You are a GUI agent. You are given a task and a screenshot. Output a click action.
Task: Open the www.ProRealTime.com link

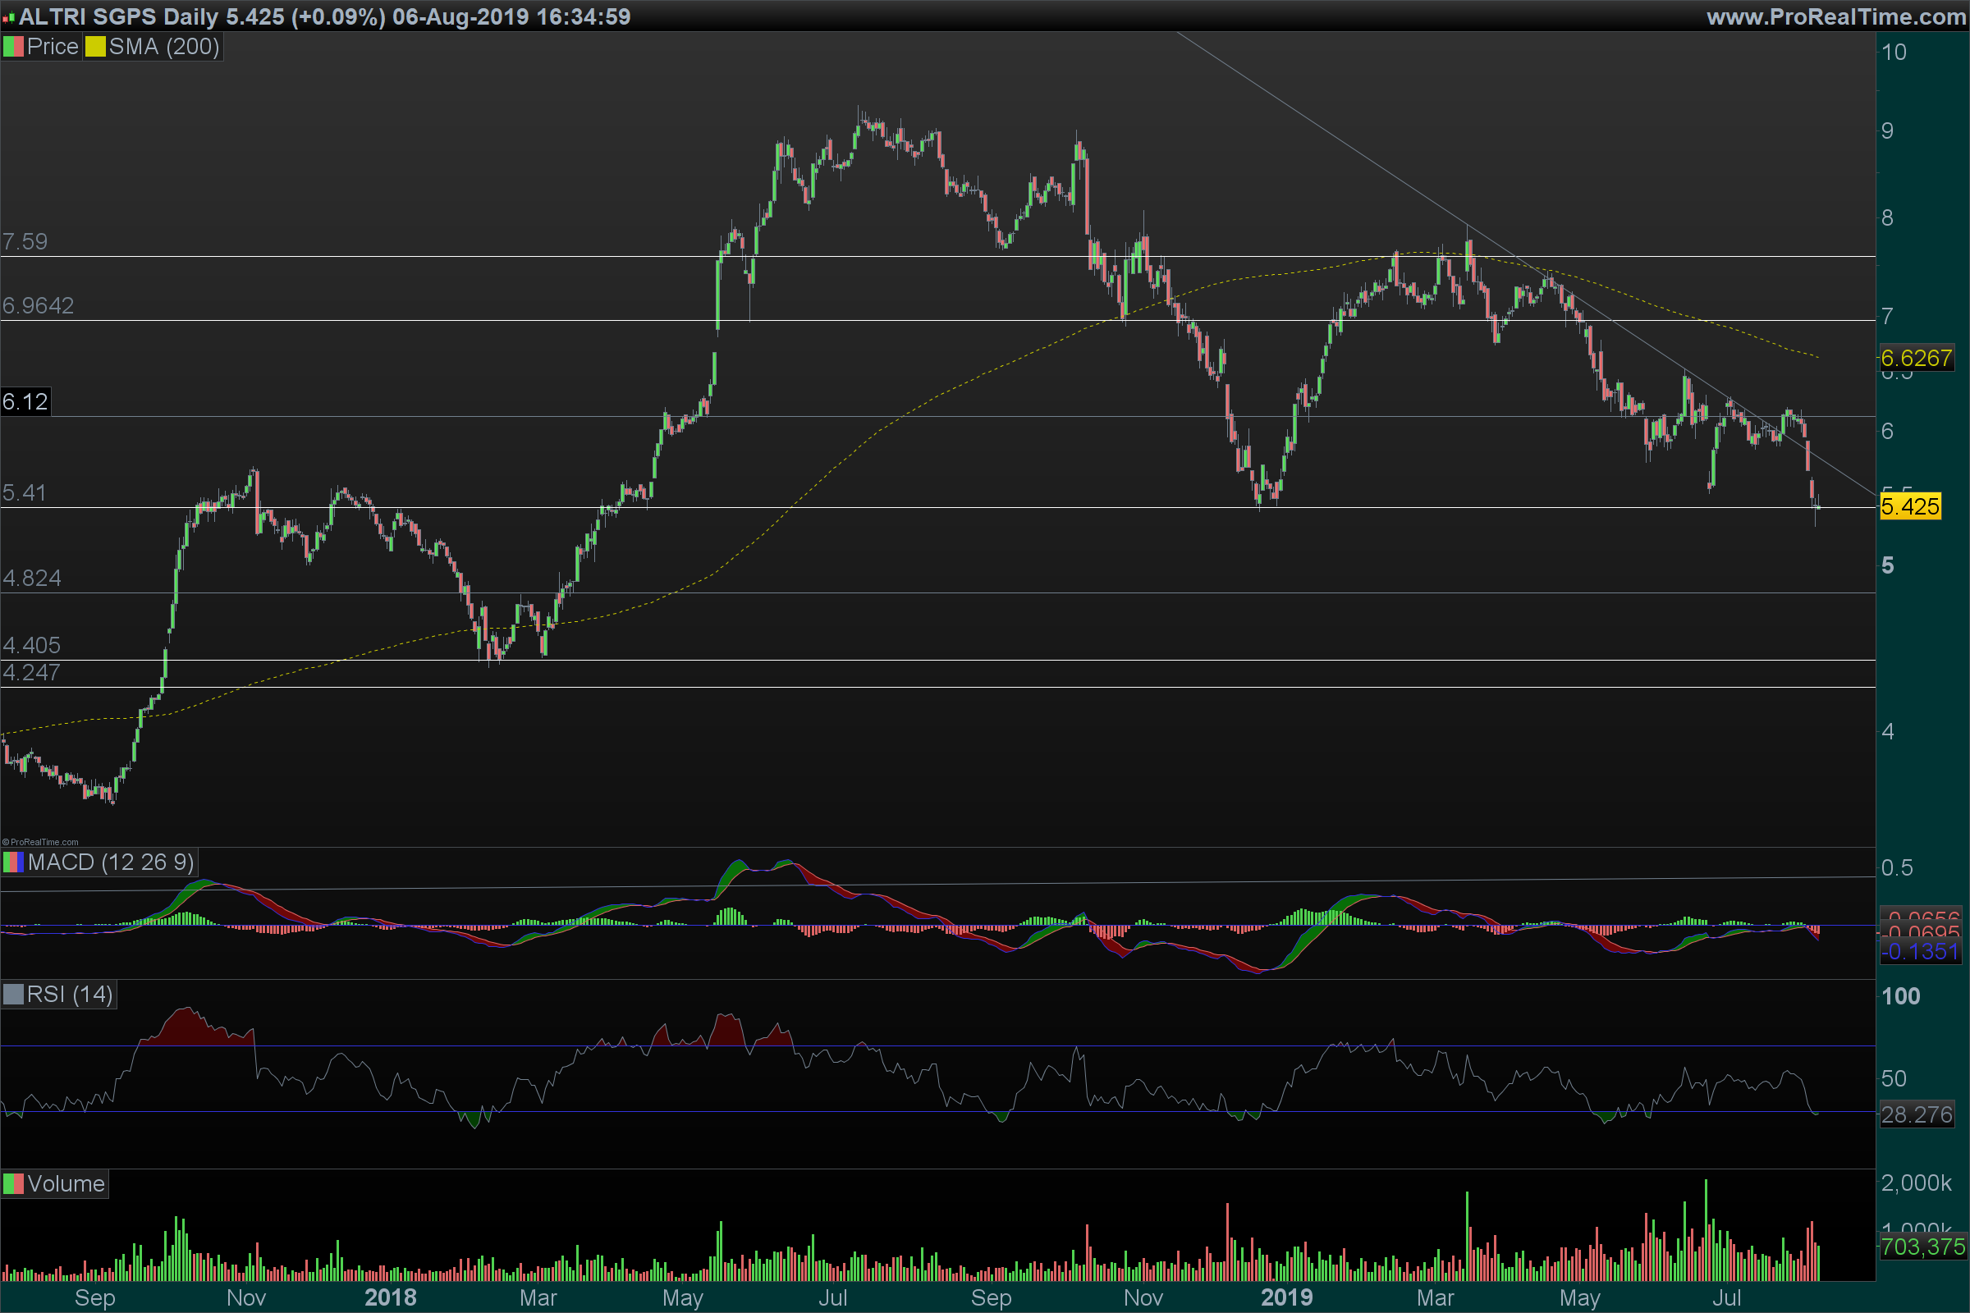(1835, 16)
